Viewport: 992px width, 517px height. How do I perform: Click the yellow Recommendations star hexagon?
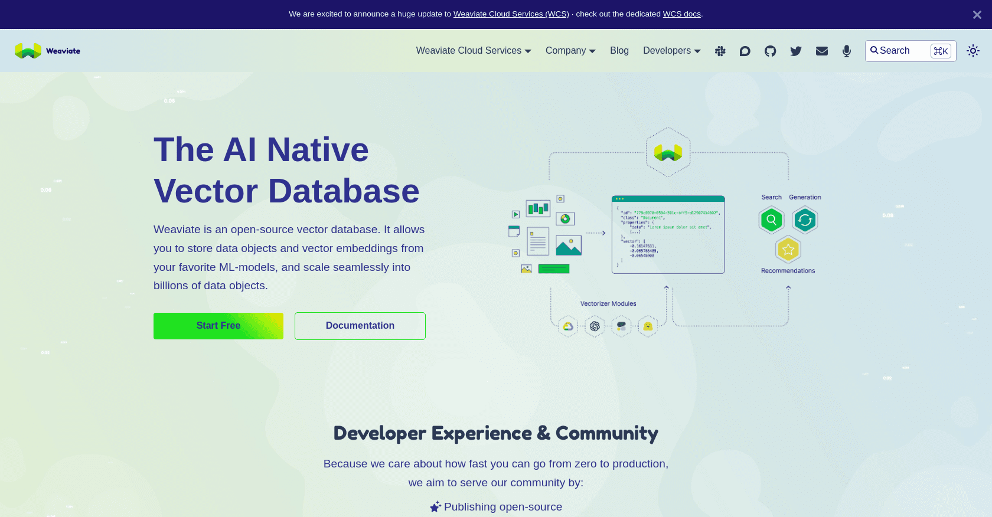point(788,250)
